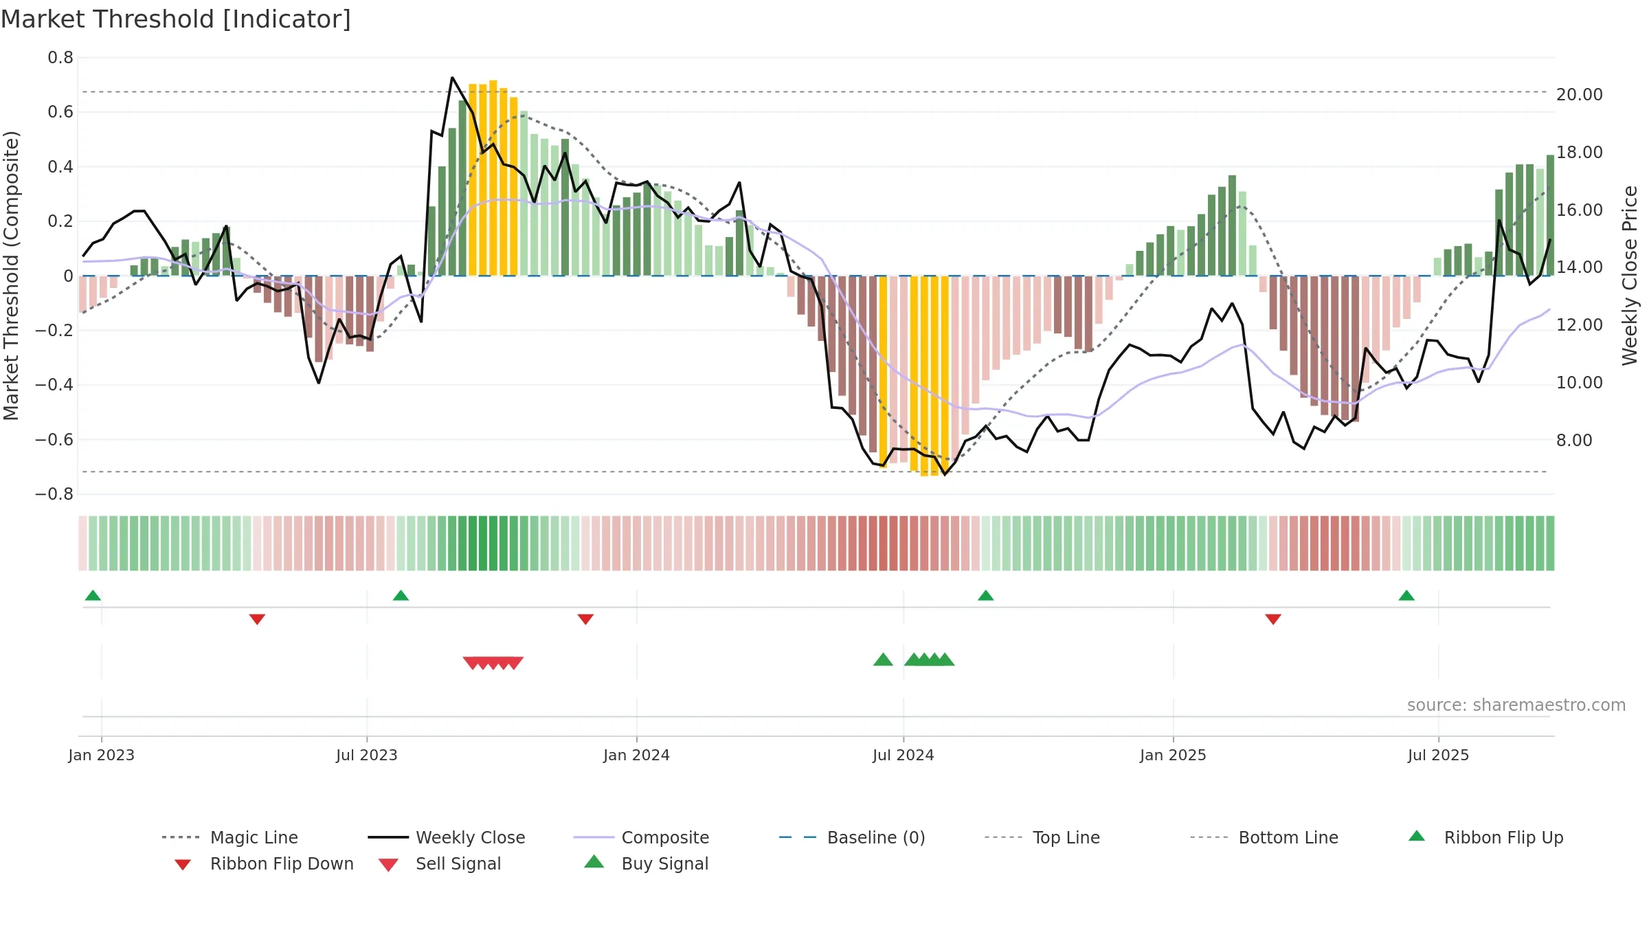1649x928 pixels.
Task: Toggle the Baseline (0) legend entry
Action: pos(852,837)
